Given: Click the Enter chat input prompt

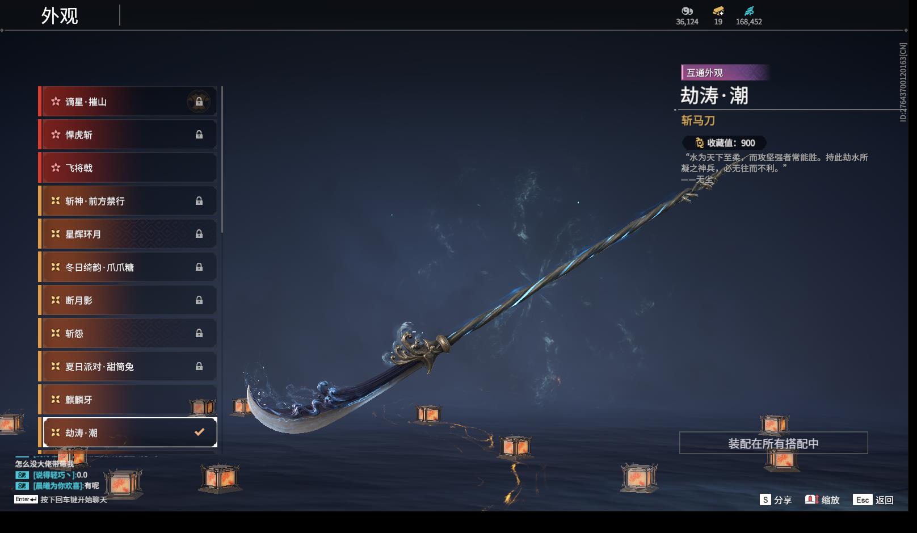Looking at the screenshot, I should (x=61, y=500).
